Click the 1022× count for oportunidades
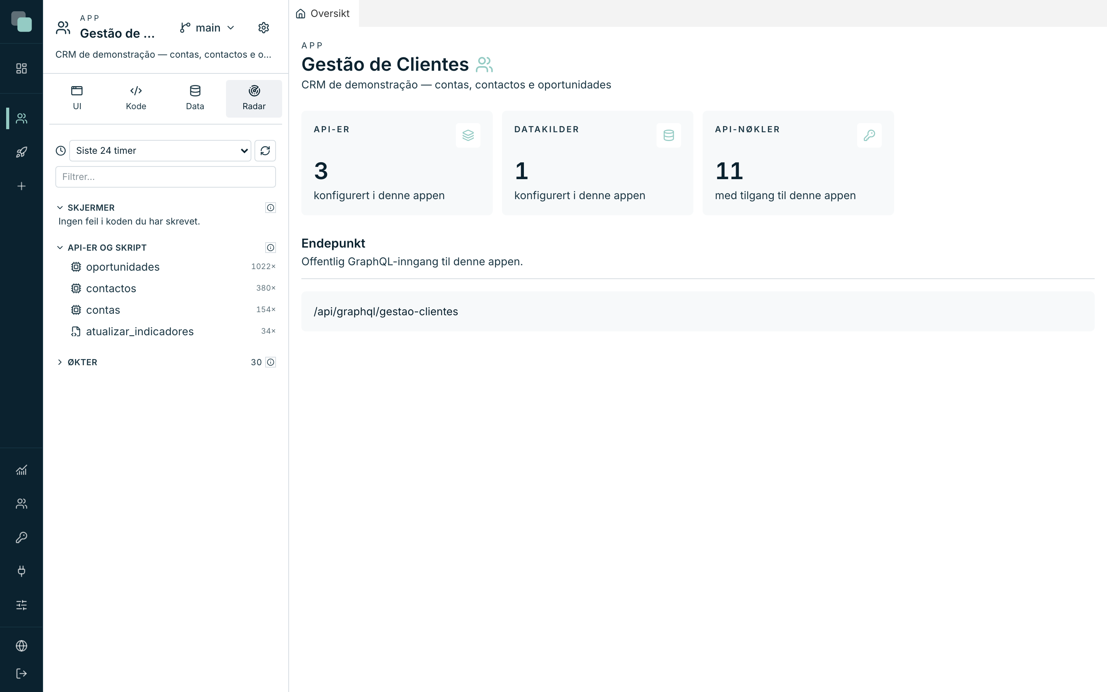Screen dimensions: 1107x692 (x=263, y=266)
